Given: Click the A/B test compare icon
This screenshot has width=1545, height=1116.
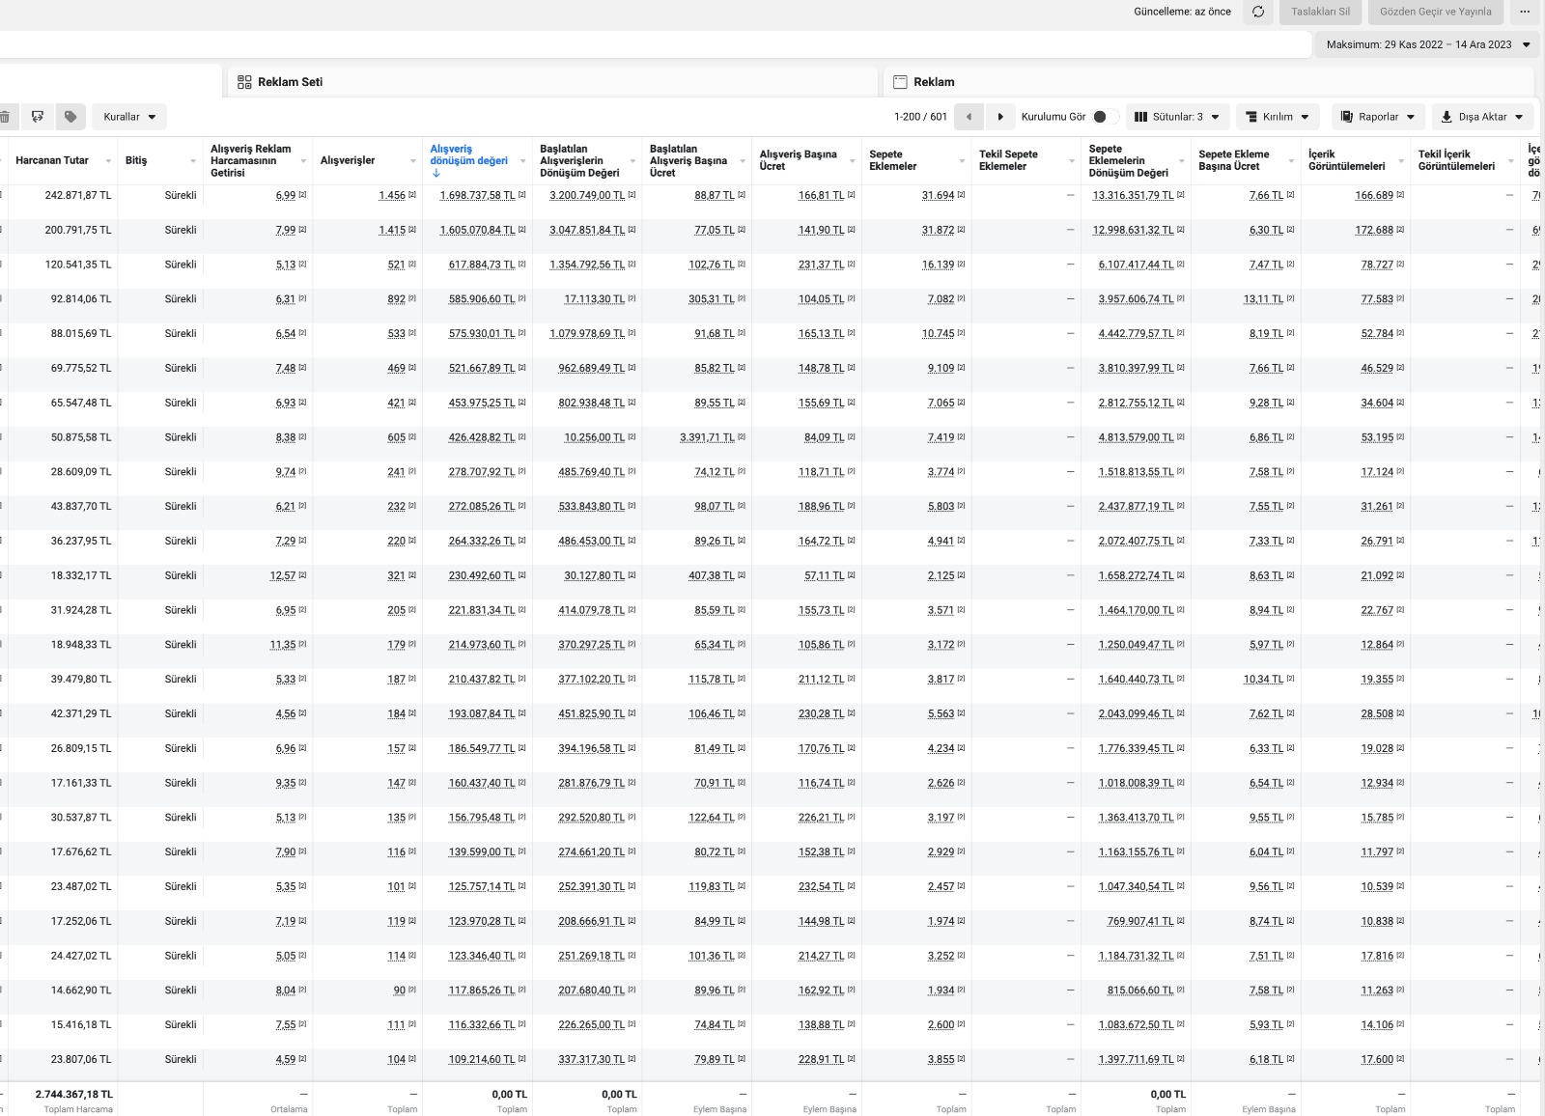Looking at the screenshot, I should (x=38, y=117).
